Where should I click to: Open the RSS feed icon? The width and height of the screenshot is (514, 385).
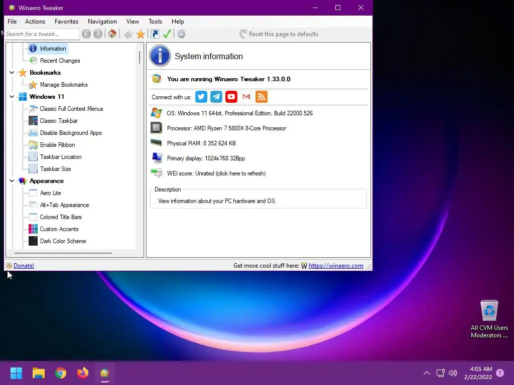pyautogui.click(x=261, y=97)
